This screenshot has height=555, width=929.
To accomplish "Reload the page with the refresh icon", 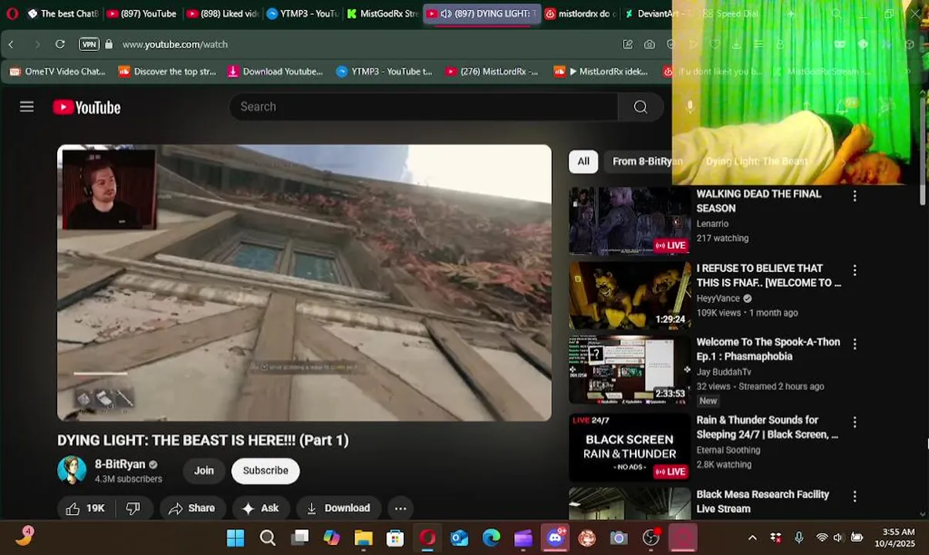I will click(60, 45).
